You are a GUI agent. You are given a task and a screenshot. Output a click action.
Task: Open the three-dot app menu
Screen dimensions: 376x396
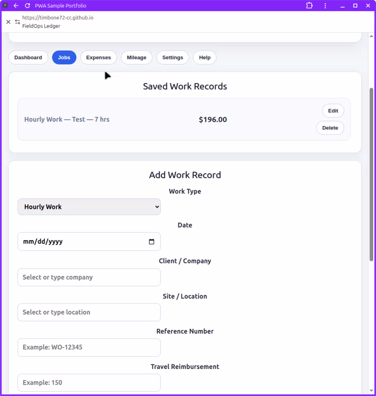pos(325,5)
